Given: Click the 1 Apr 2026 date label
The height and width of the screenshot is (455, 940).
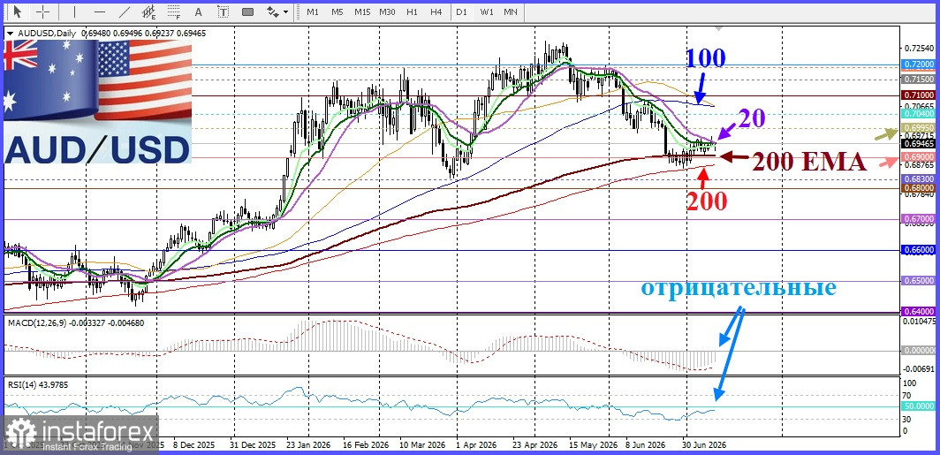Looking at the screenshot, I should coord(475,446).
